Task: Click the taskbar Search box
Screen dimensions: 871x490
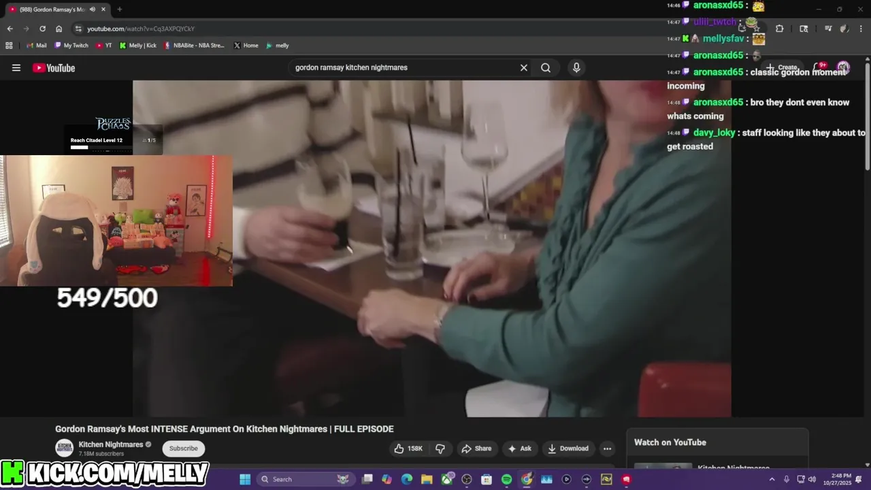Action: [305, 479]
